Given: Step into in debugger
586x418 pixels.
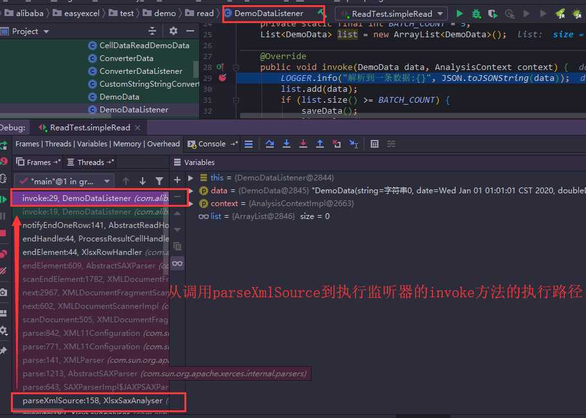Looking at the screenshot, I should pyautogui.click(x=287, y=144).
